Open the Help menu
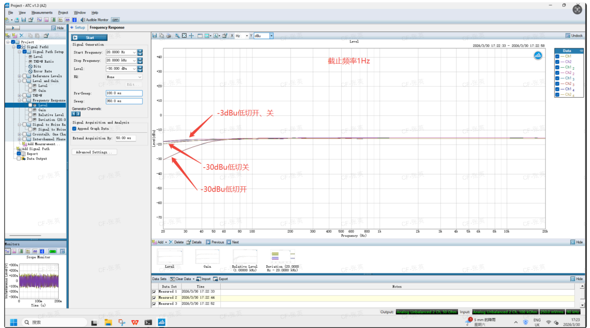Viewport: 590px width, 328px height. pyautogui.click(x=95, y=12)
